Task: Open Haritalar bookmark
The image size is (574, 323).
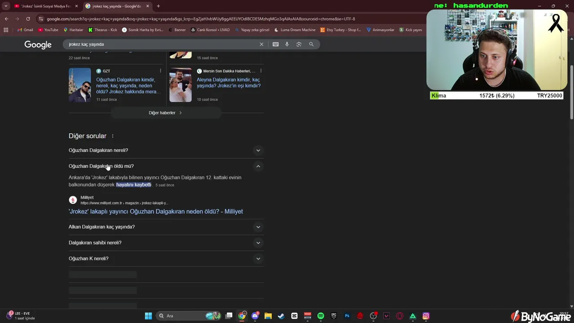Action: point(73,30)
